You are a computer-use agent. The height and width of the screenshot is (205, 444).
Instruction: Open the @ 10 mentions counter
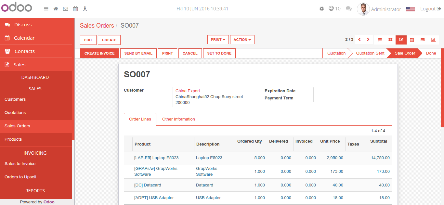coord(334,8)
